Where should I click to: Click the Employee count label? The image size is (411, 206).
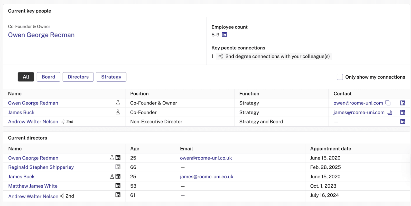[x=229, y=27]
